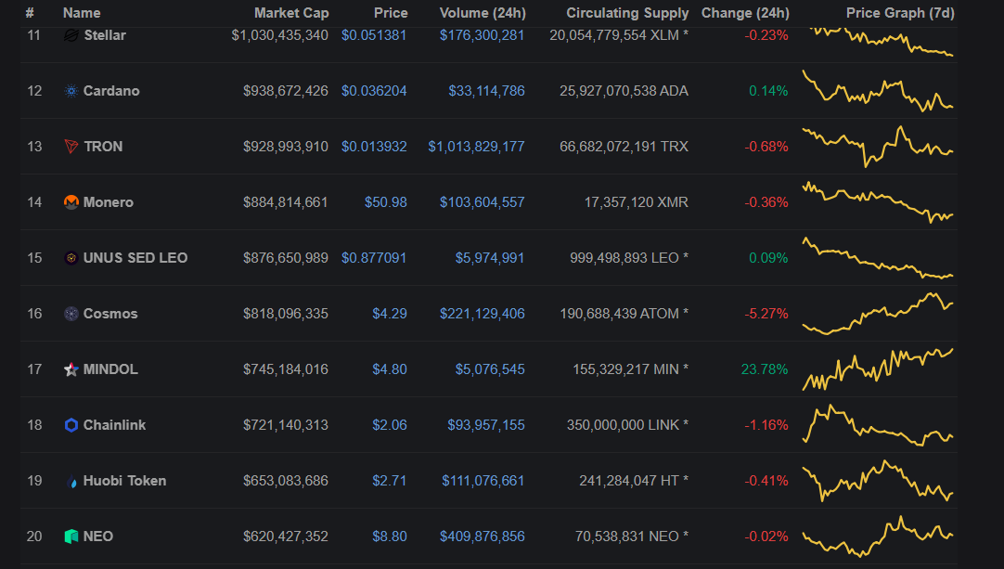Click the UNUS SED LEO logo icon
The width and height of the screenshot is (1004, 569).
click(71, 258)
